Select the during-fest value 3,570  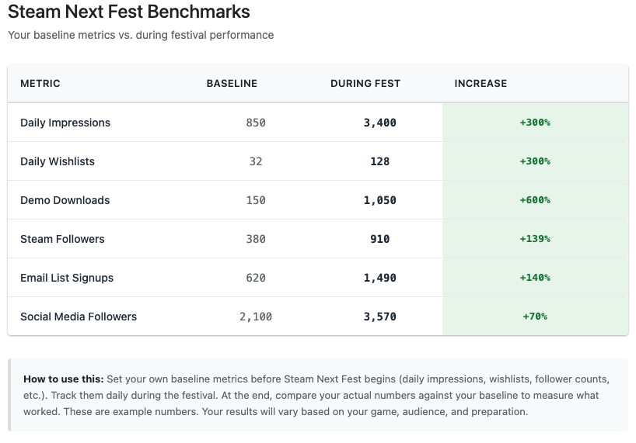[379, 317]
